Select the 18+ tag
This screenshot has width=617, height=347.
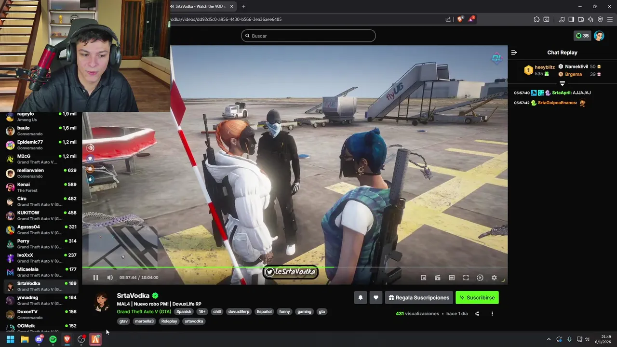(202, 312)
